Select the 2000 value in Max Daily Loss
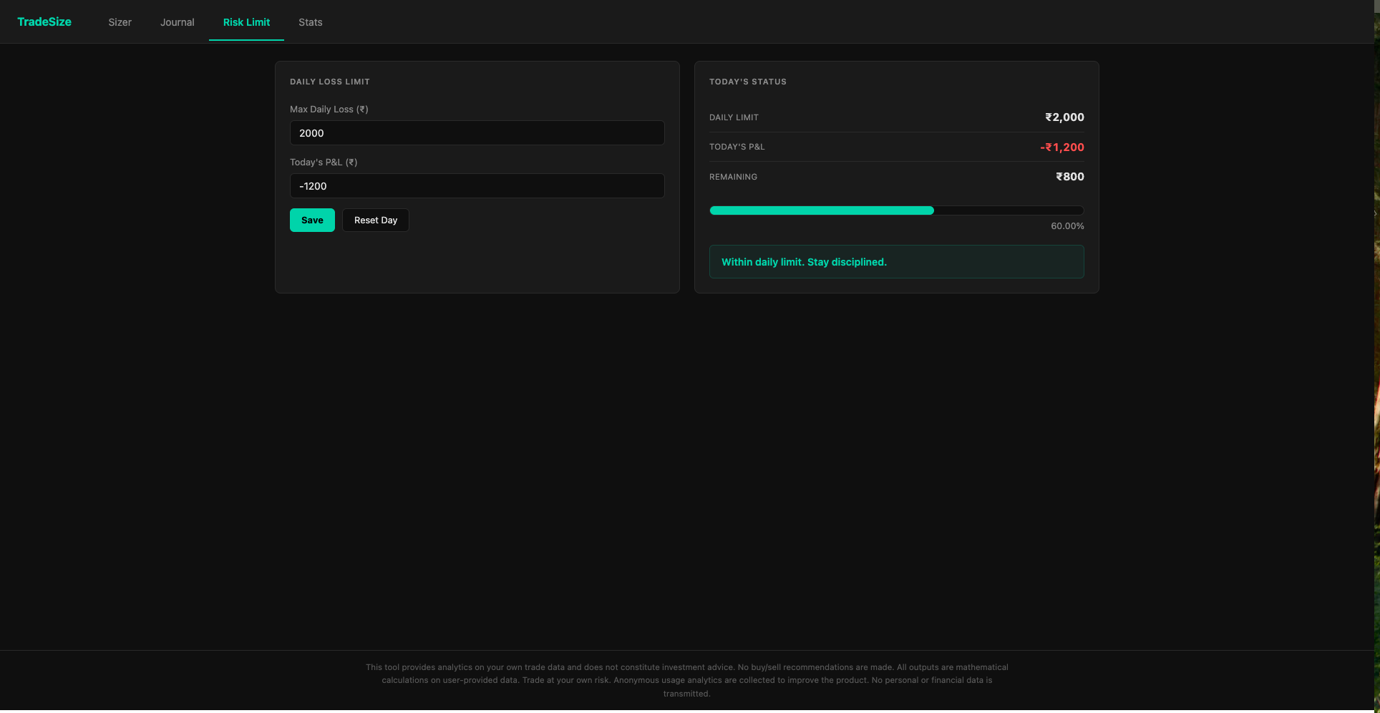Screen dimensions: 1380x713 [x=311, y=132]
